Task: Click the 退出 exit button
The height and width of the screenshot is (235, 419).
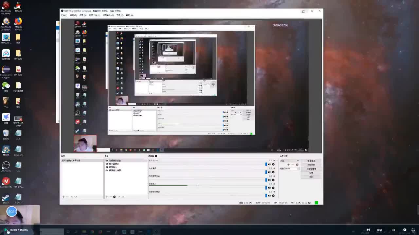Action: pyautogui.click(x=311, y=177)
